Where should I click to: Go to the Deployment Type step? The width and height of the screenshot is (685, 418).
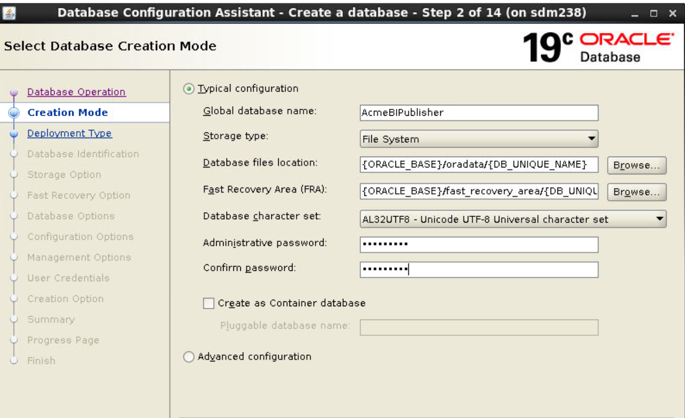point(69,133)
